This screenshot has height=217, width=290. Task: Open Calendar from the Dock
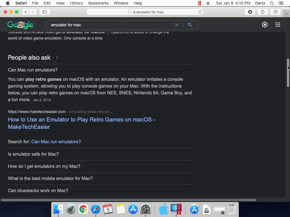[108, 209]
